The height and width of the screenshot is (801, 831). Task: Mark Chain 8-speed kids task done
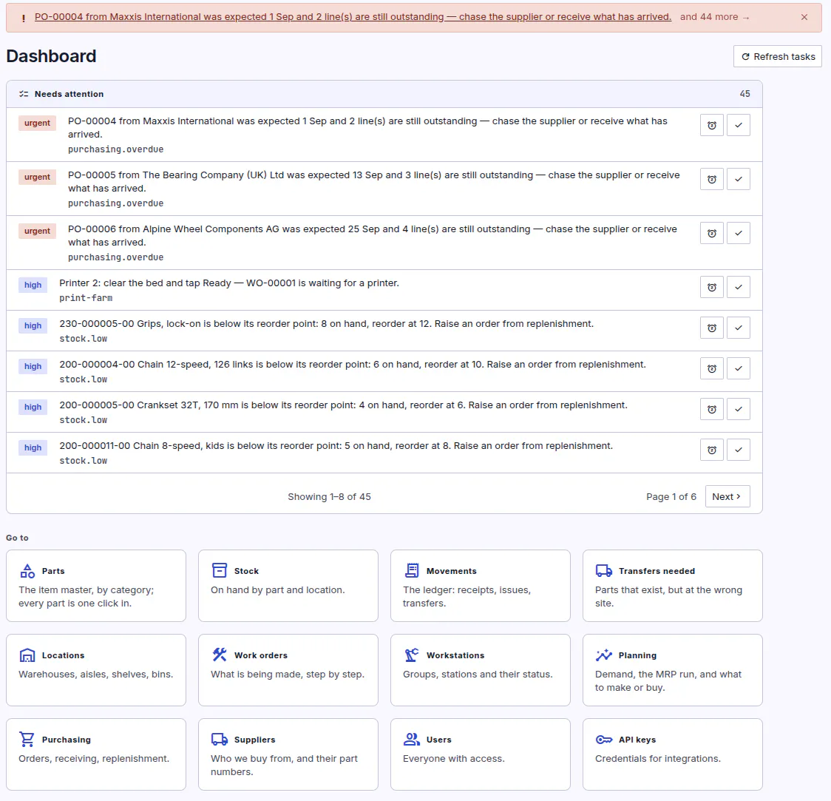pyautogui.click(x=739, y=450)
